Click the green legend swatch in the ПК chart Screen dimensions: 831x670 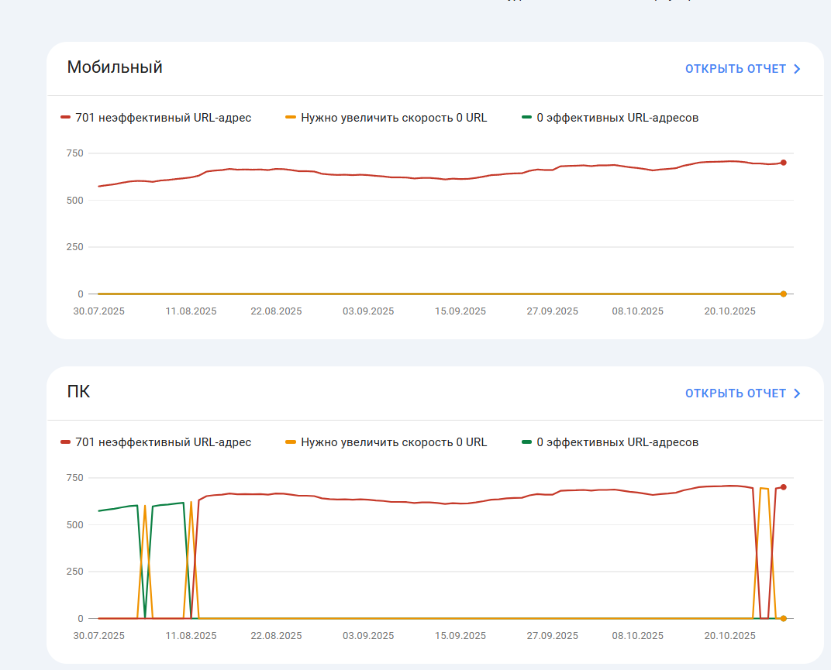tap(527, 442)
